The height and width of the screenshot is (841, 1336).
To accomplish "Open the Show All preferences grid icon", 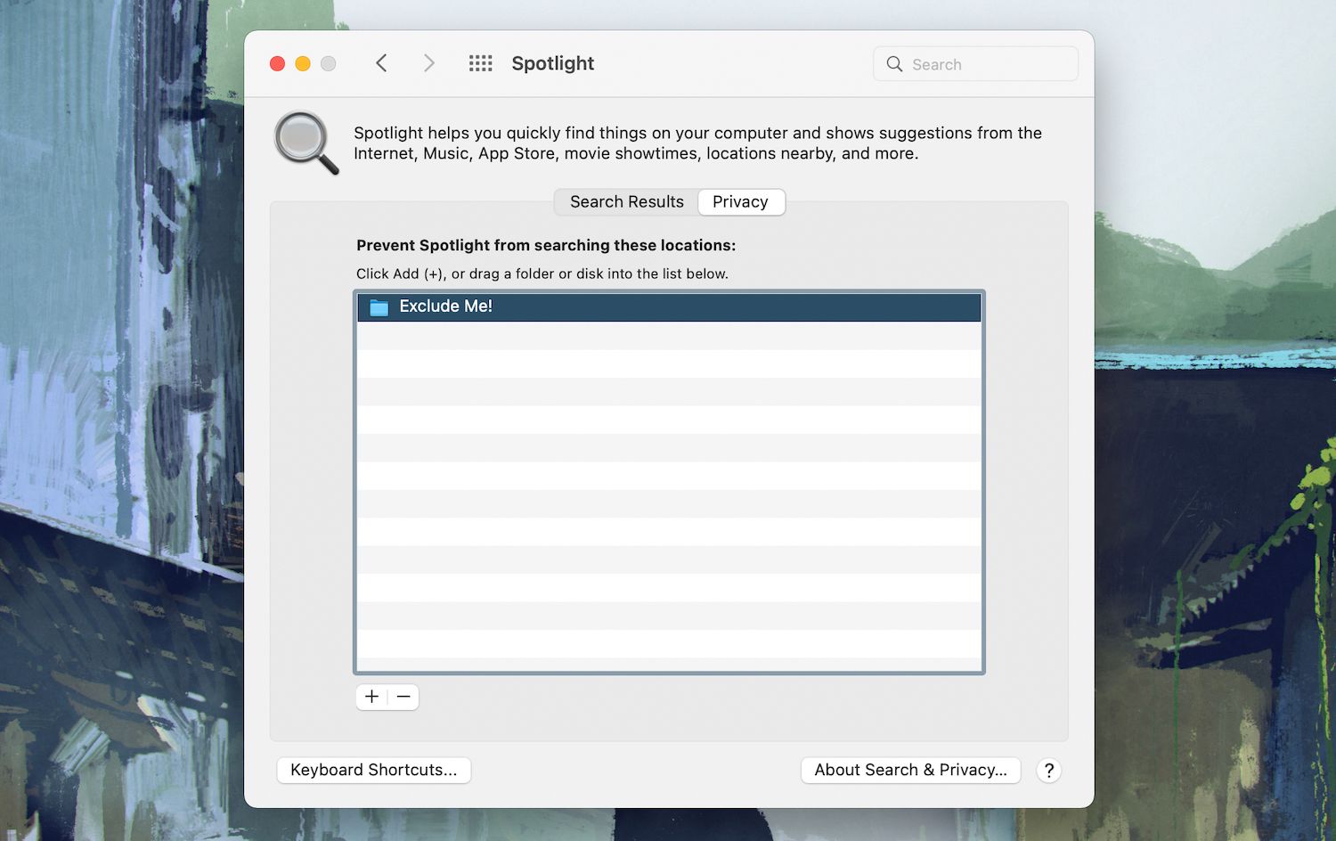I will pos(480,63).
